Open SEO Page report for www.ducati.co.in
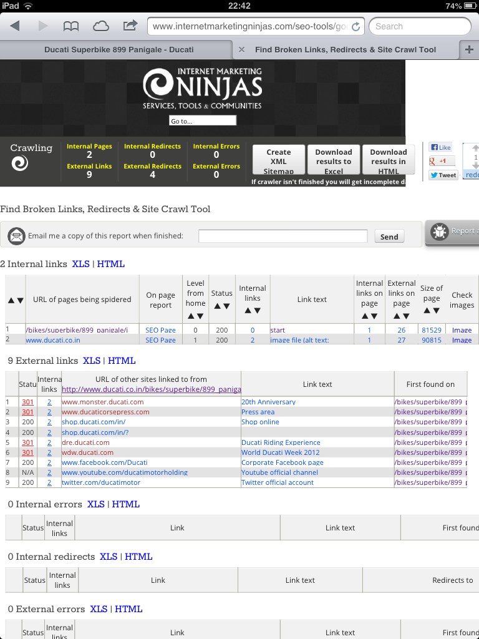 160,340
